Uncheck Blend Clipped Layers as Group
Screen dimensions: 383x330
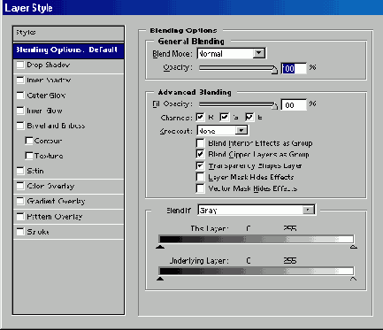(200, 154)
